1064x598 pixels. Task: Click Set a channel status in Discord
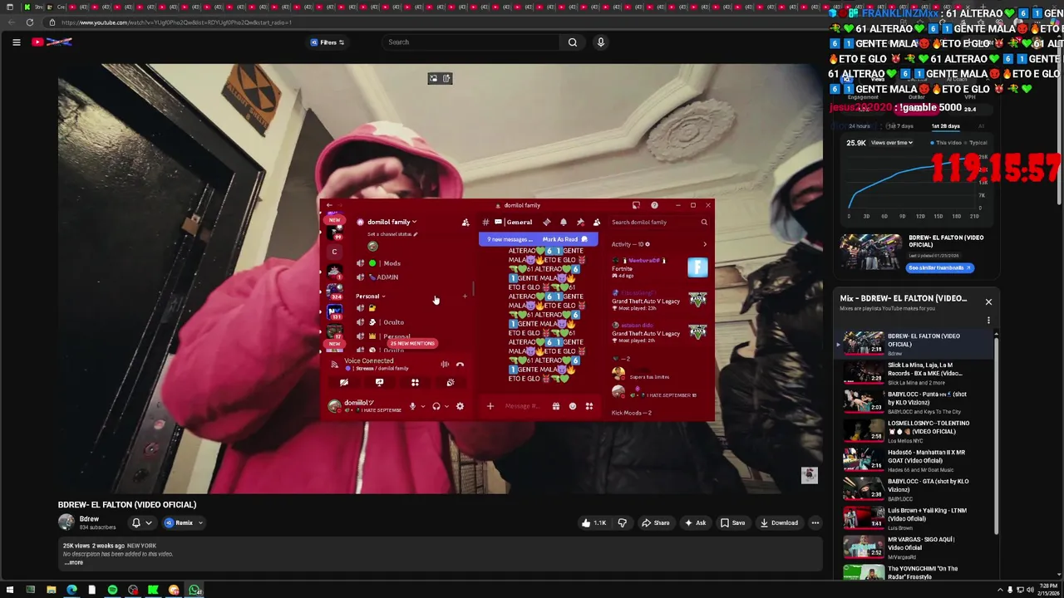392,234
